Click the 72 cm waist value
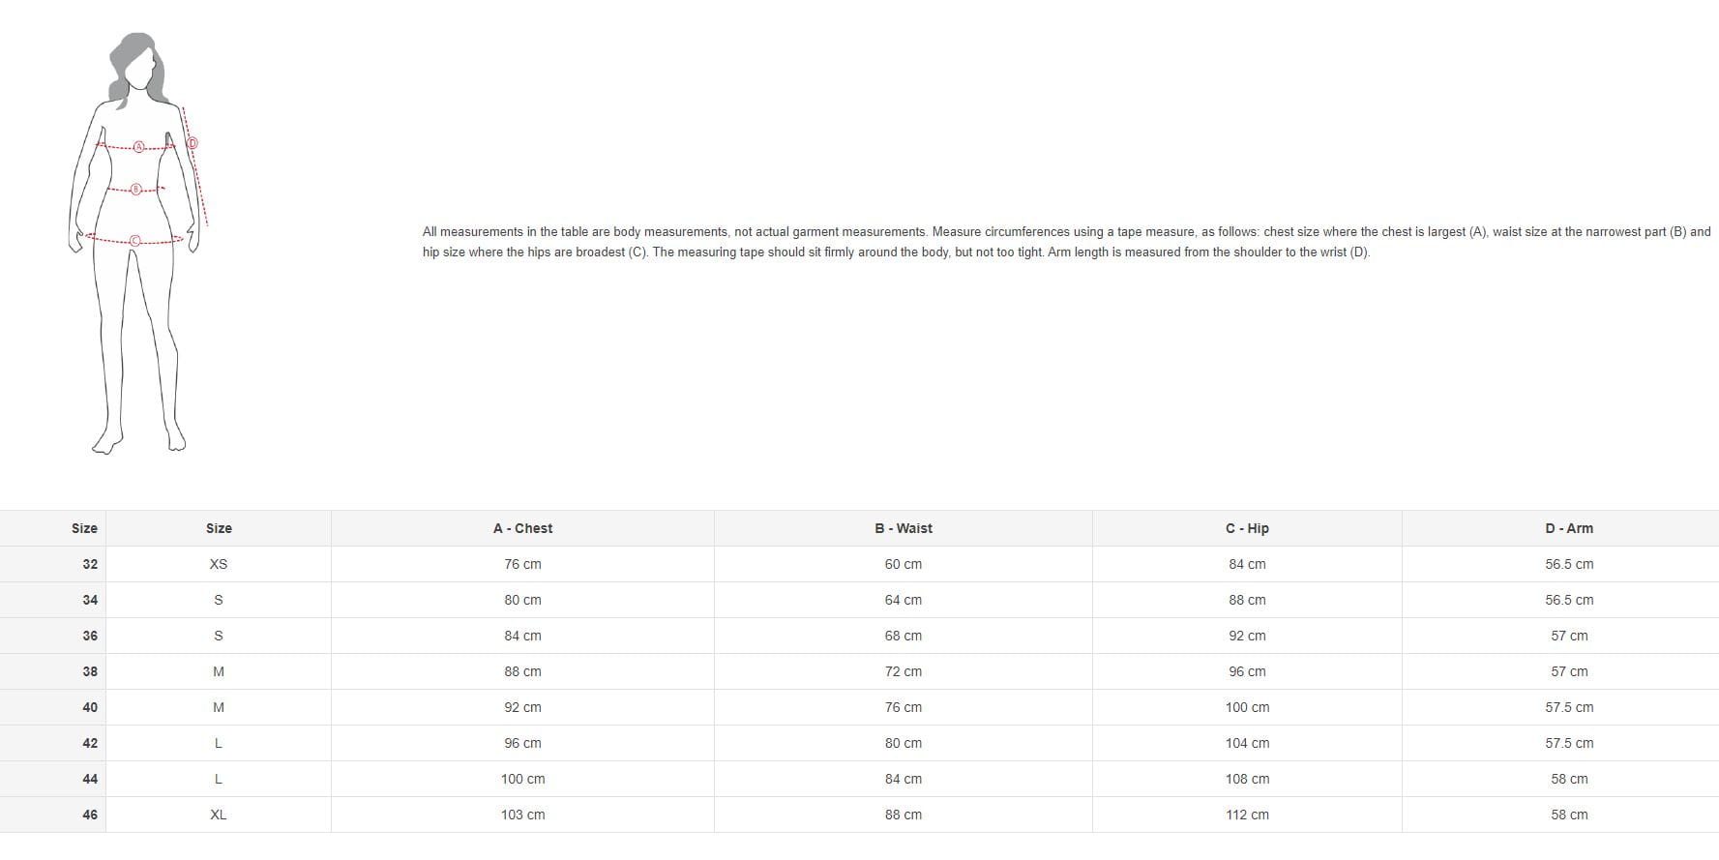 903,671
